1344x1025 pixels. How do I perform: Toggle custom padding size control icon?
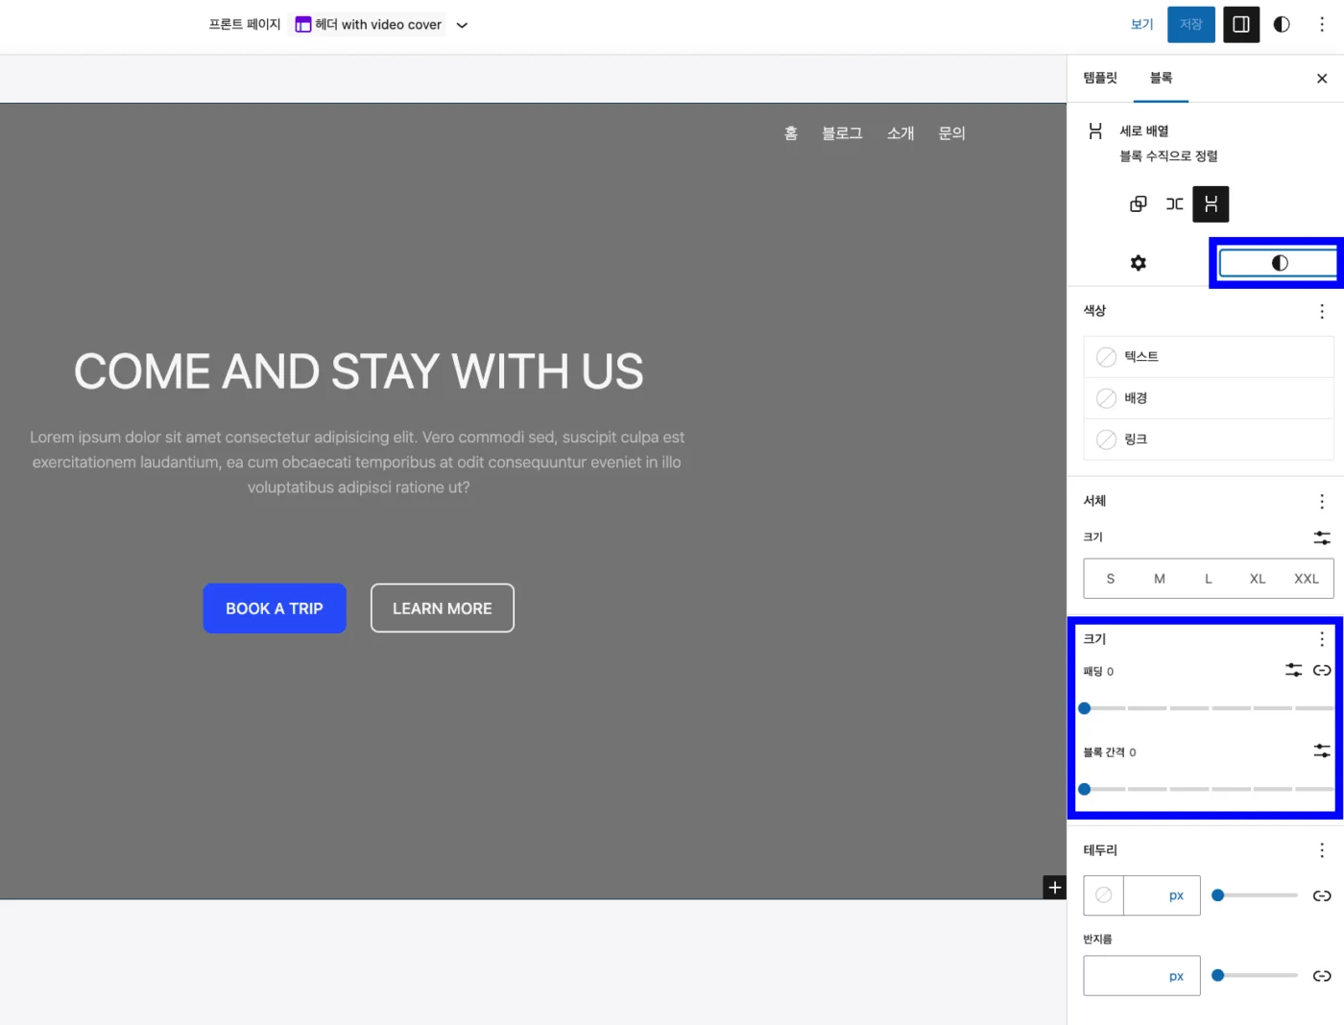coord(1294,670)
